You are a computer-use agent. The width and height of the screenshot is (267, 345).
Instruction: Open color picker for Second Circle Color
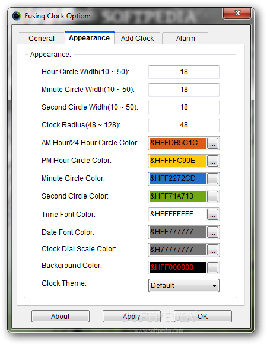212,196
